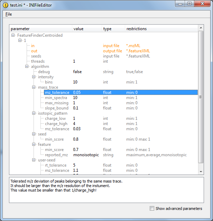Select the 'in' input file parameter

33,46
